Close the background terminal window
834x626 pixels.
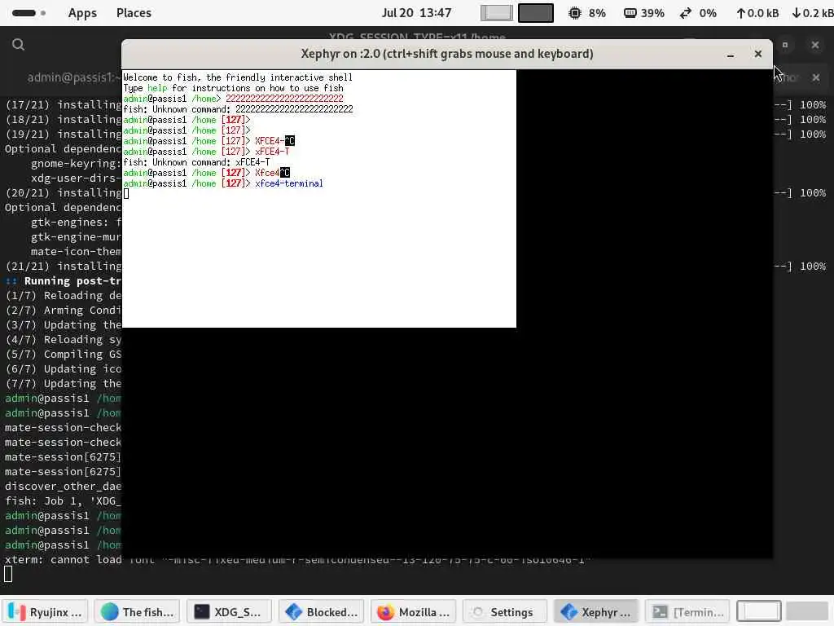click(814, 45)
